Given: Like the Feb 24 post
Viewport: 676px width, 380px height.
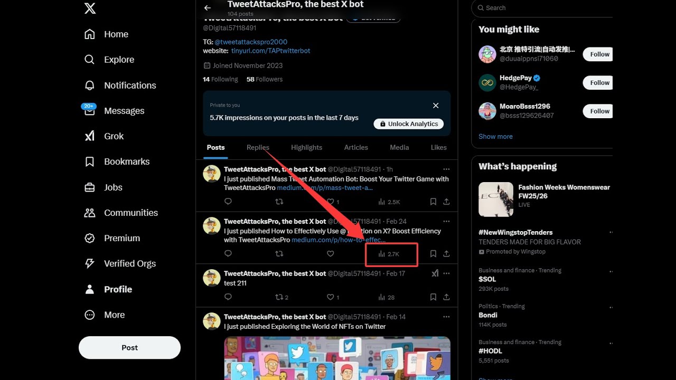Looking at the screenshot, I should coord(331,254).
